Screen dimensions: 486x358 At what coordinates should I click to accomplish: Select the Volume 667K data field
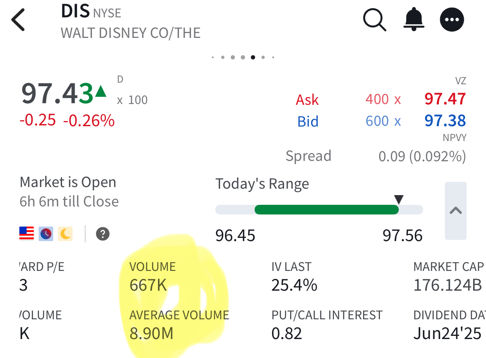click(152, 277)
